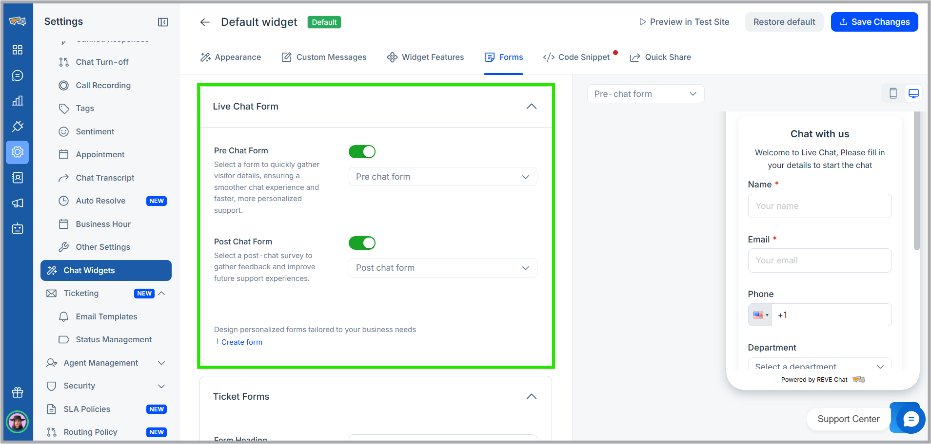This screenshot has height=444, width=931.
Task: Switch to the Appearance tab
Action: point(231,57)
